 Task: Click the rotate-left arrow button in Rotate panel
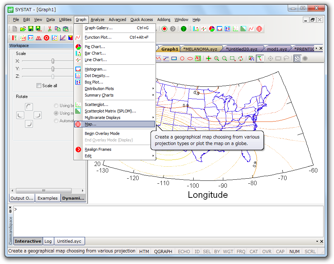pos(20,115)
